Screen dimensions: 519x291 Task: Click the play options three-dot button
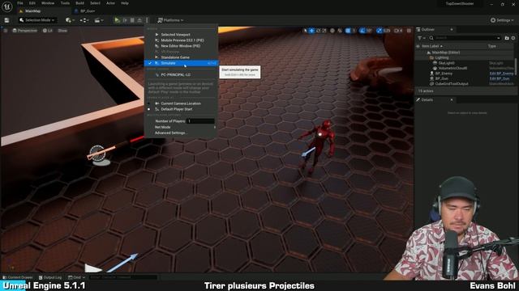148,20
